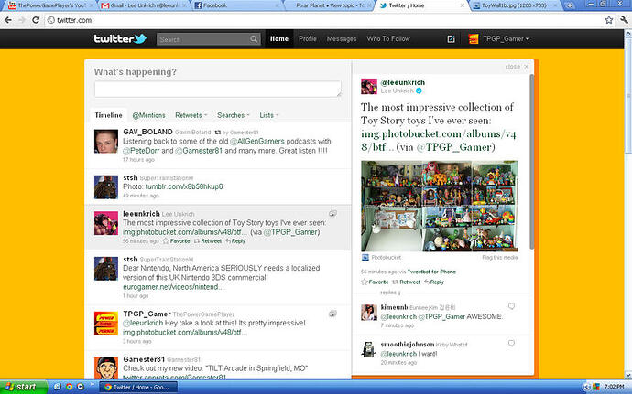Close the tweet detail pane
Viewport: 632px width, 394px height.
click(515, 67)
